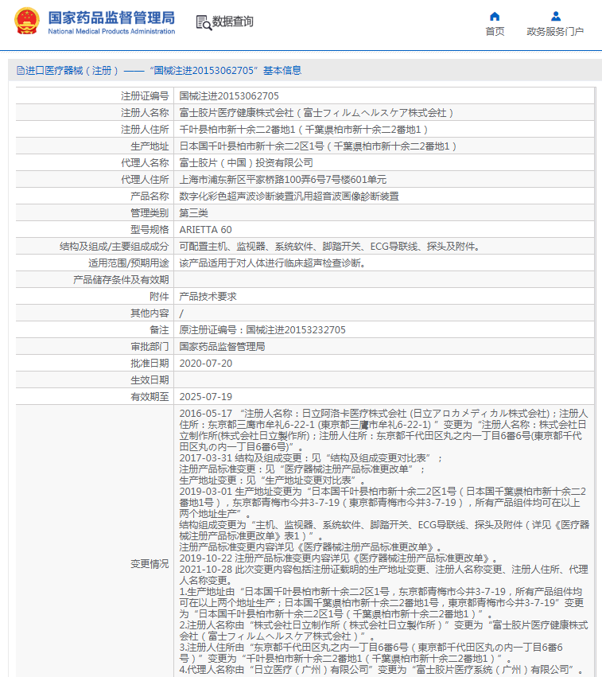The width and height of the screenshot is (602, 677).
Task: Select expiry date 2025-07-19
Action: (x=206, y=397)
